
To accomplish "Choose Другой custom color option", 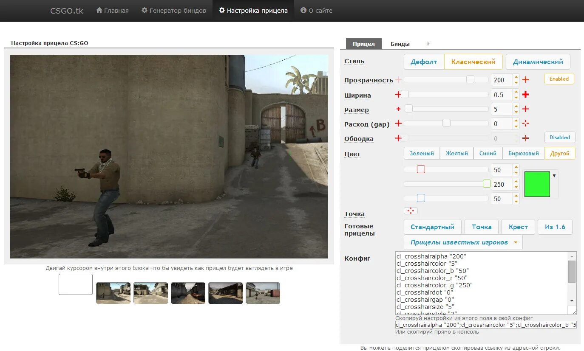I will 560,153.
